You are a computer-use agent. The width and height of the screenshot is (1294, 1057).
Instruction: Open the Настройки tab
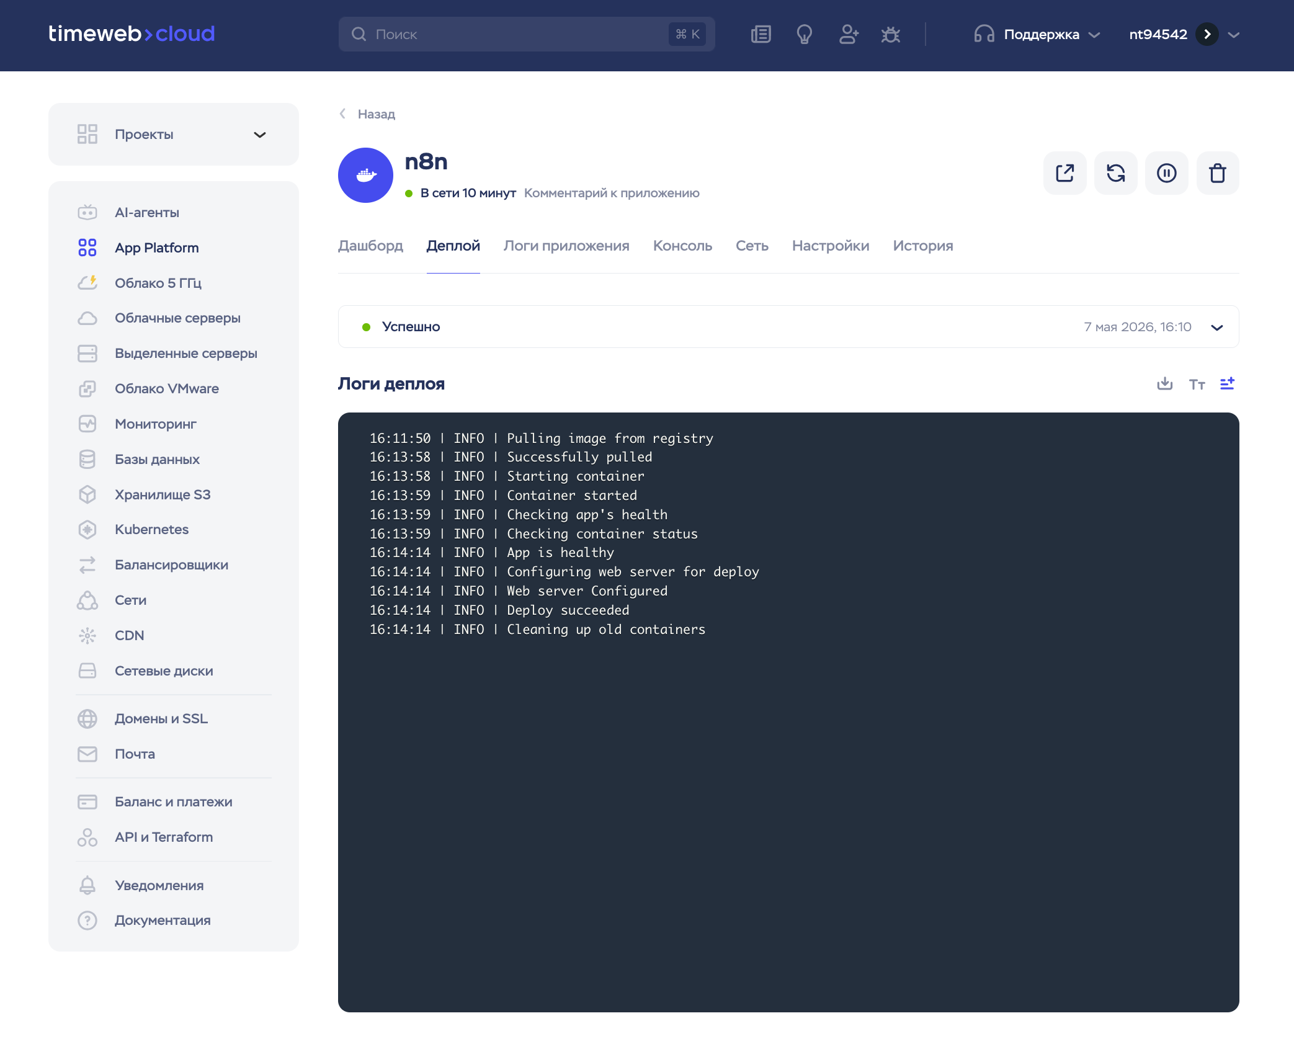[x=831, y=246]
